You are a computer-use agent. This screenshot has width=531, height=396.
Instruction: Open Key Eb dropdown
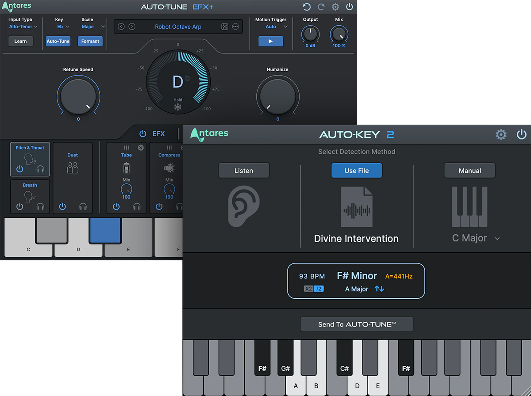point(63,27)
